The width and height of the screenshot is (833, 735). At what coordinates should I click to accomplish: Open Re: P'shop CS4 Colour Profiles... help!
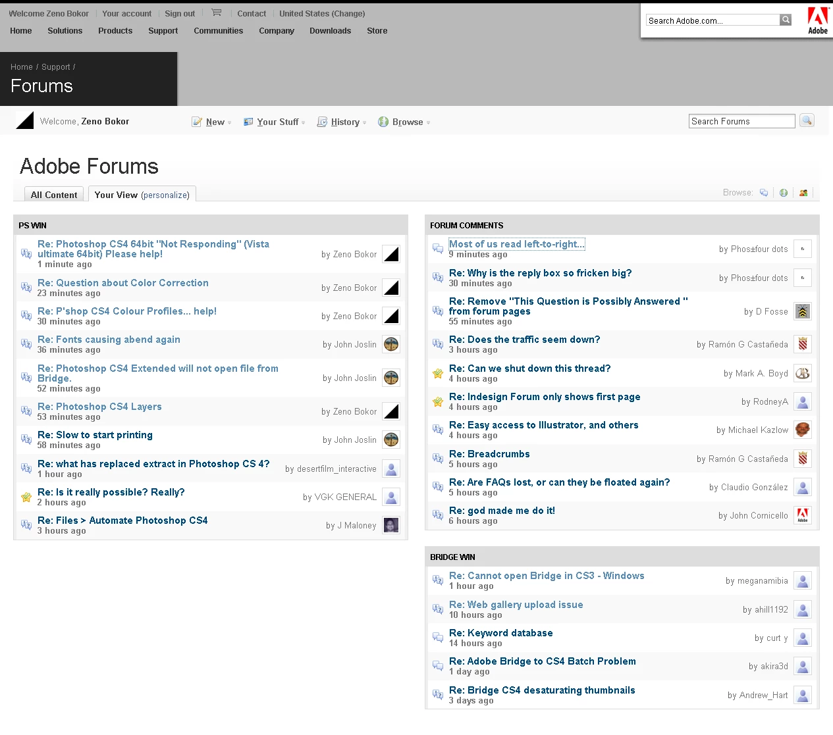127,311
